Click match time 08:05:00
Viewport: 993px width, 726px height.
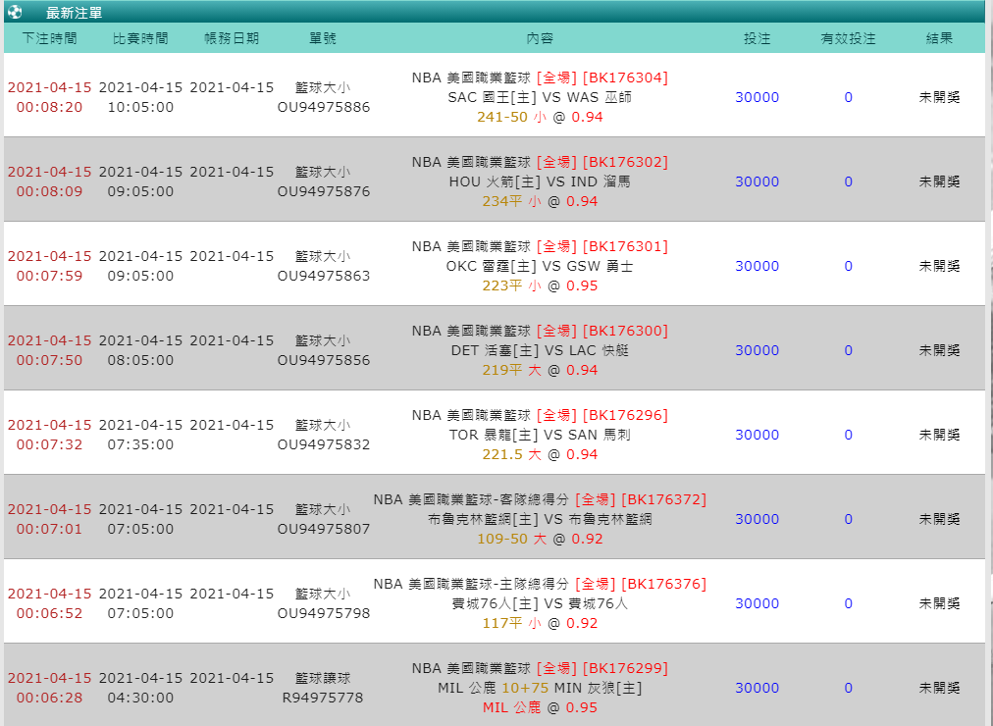tap(140, 360)
